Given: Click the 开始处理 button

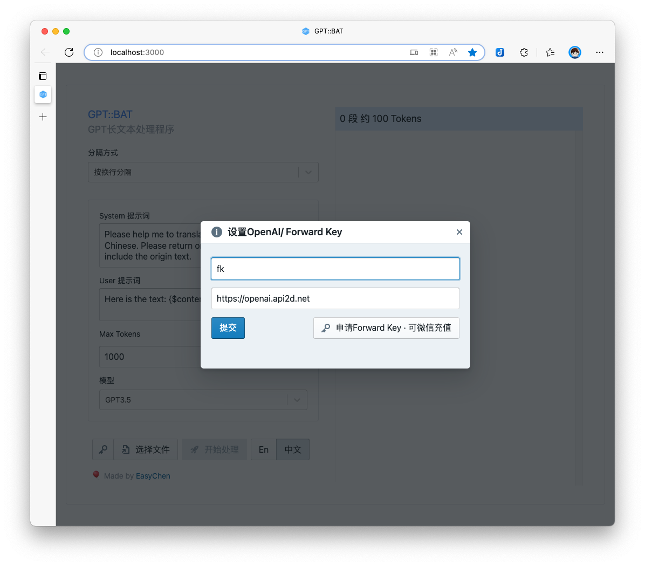Looking at the screenshot, I should coord(215,449).
